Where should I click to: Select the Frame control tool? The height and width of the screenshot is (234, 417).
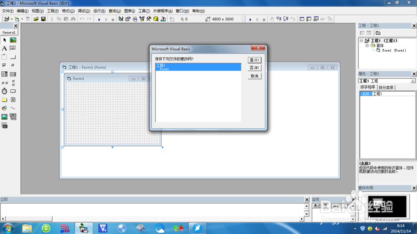[x=5, y=57]
